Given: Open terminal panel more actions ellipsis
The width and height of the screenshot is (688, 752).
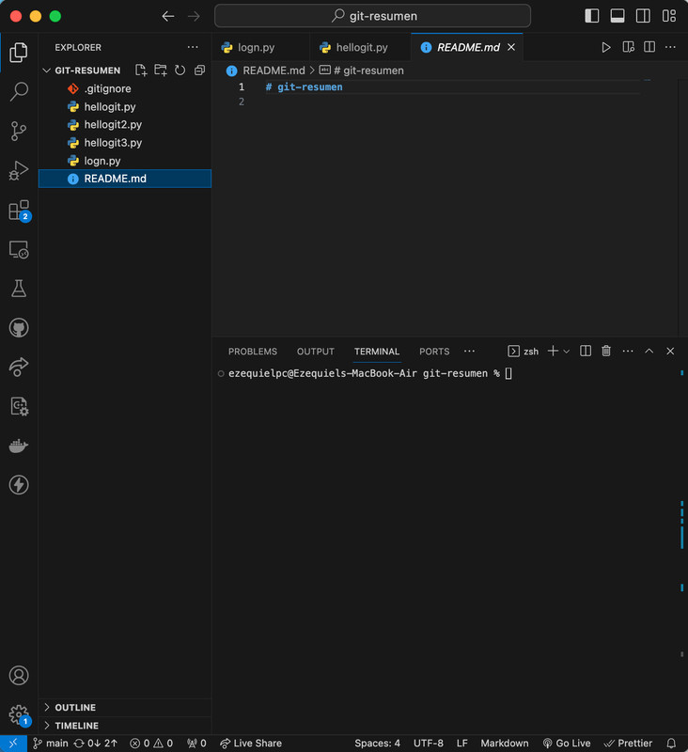Looking at the screenshot, I should (628, 351).
